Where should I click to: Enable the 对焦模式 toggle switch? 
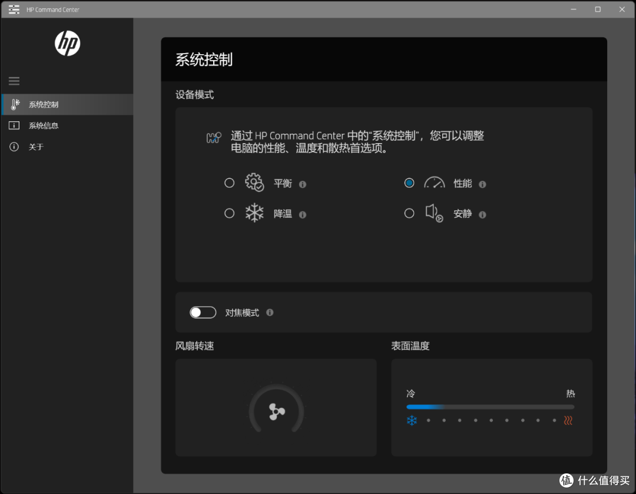tap(203, 312)
